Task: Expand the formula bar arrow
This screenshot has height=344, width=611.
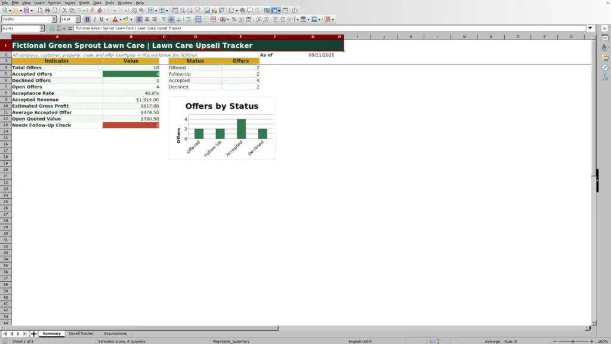Action: 590,28
